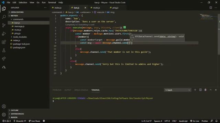Open the Accounts icon in activity bar
The image size is (220, 123).
click(4, 106)
